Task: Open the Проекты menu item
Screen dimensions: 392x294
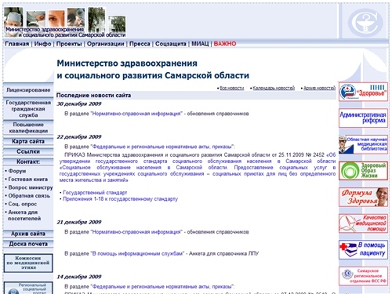Action: pos(69,44)
